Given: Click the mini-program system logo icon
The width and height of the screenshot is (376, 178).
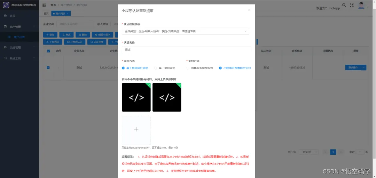Looking at the screenshot, I should pyautogui.click(x=6, y=5).
